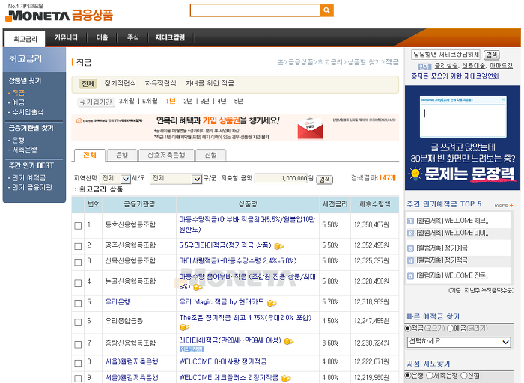This screenshot has height=383, width=524.
Task: Choose the 3개월 subscription period
Action: coord(127,101)
